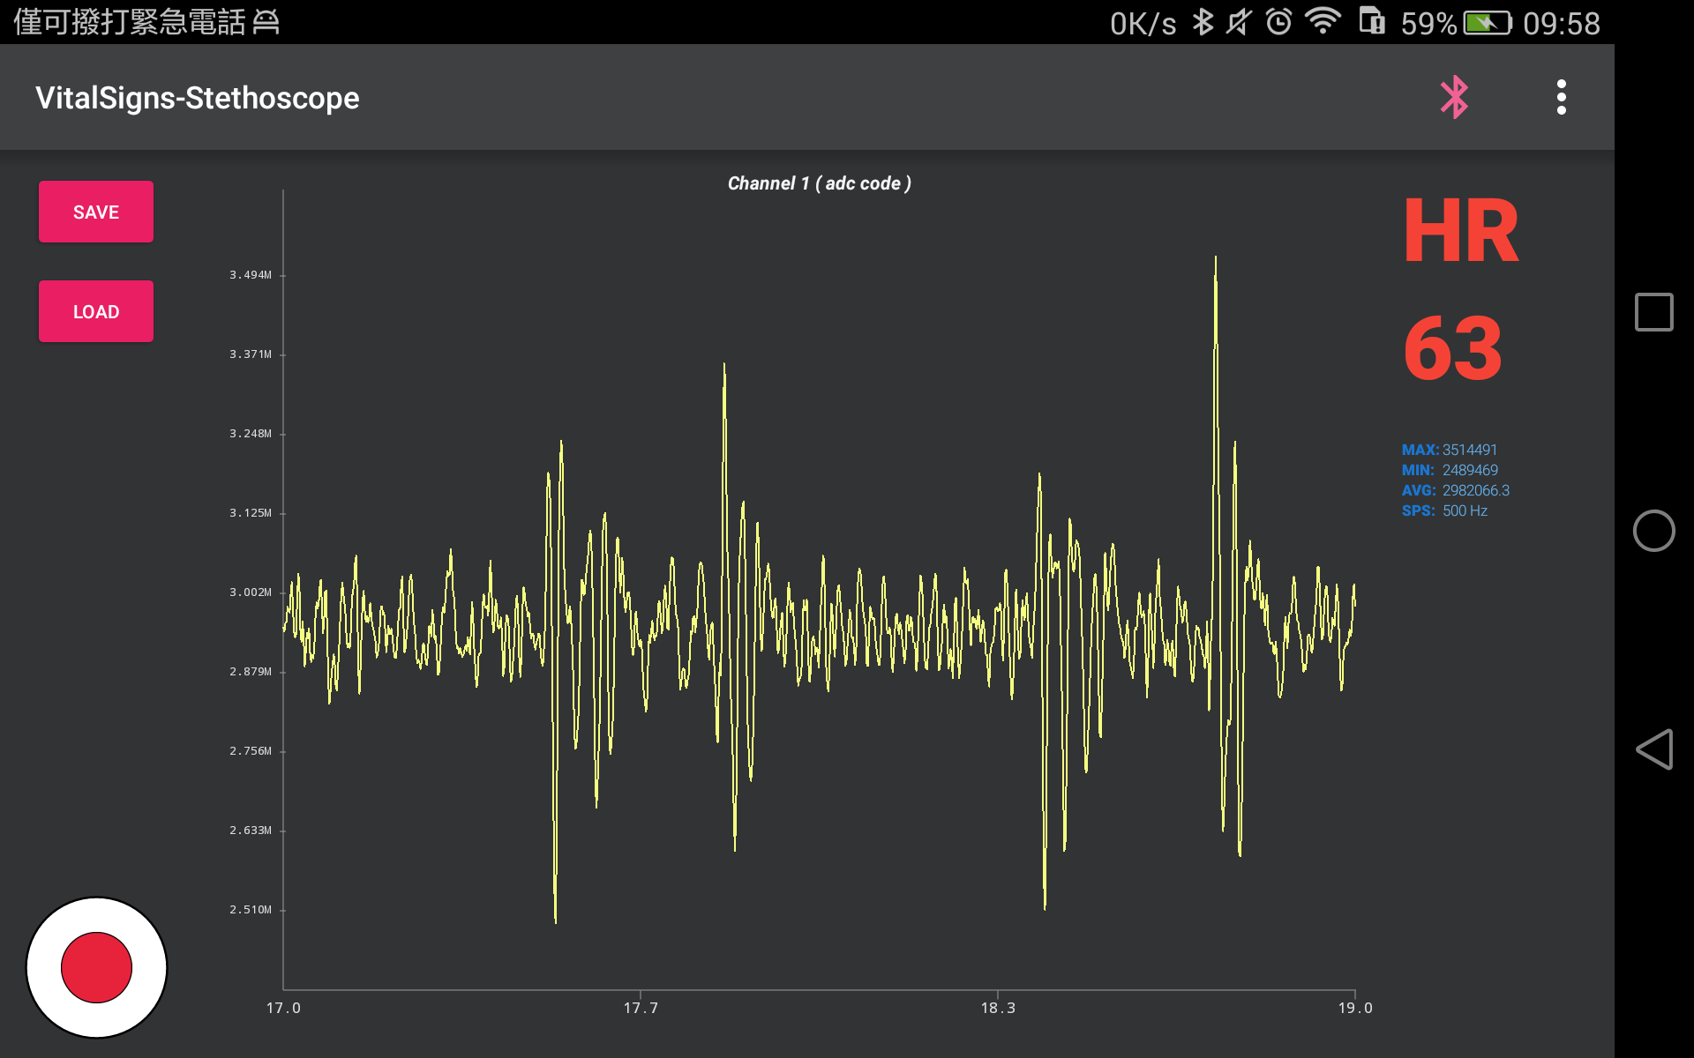
Task: Tap the VitalSigns-Stethoscope app title
Action: point(198,98)
